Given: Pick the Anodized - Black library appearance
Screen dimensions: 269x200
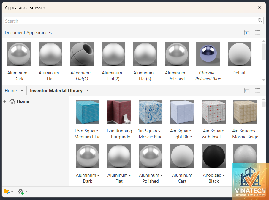Looking at the screenshot, I should (213, 164).
